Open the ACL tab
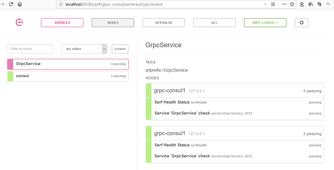 (x=214, y=23)
